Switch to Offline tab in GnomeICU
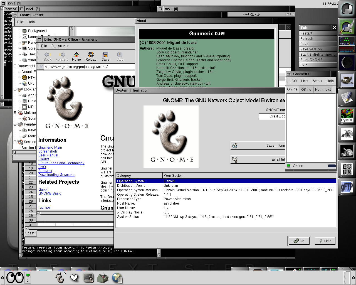The image size is (356, 285). (306, 90)
